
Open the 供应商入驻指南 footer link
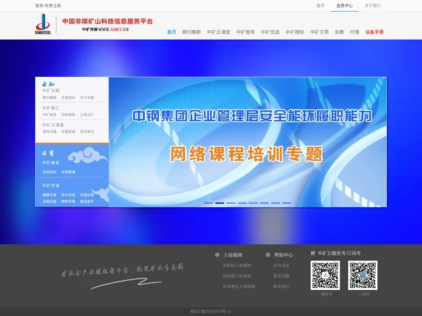pos(237,276)
